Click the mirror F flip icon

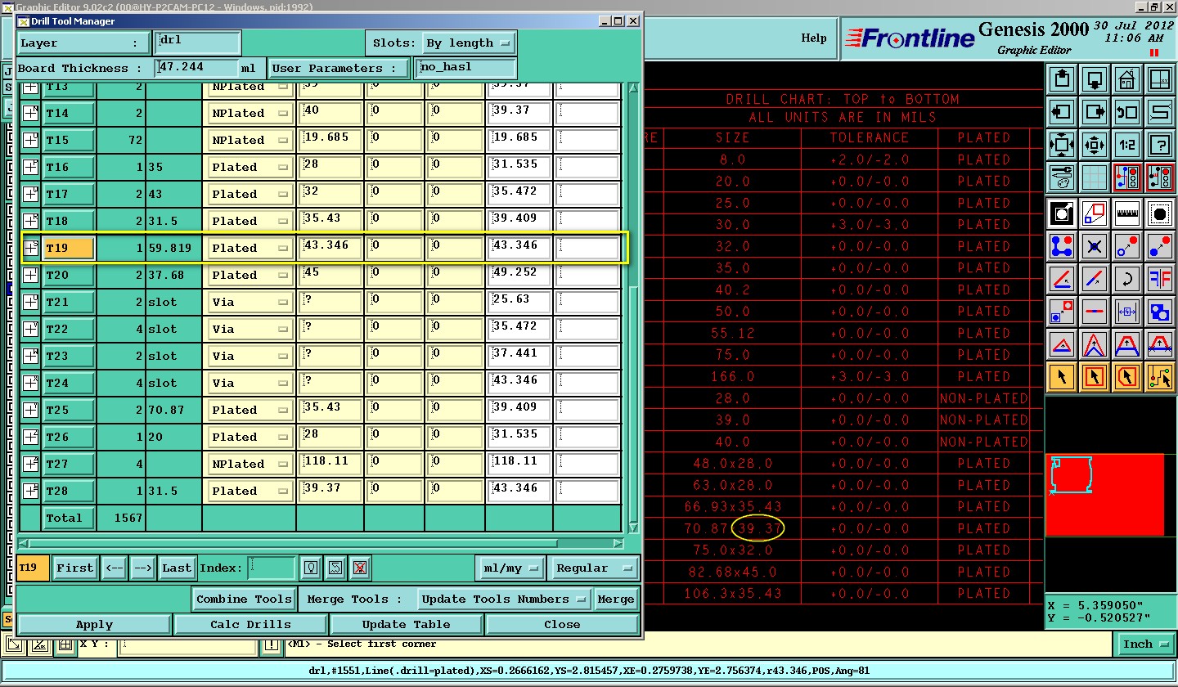[1160, 279]
